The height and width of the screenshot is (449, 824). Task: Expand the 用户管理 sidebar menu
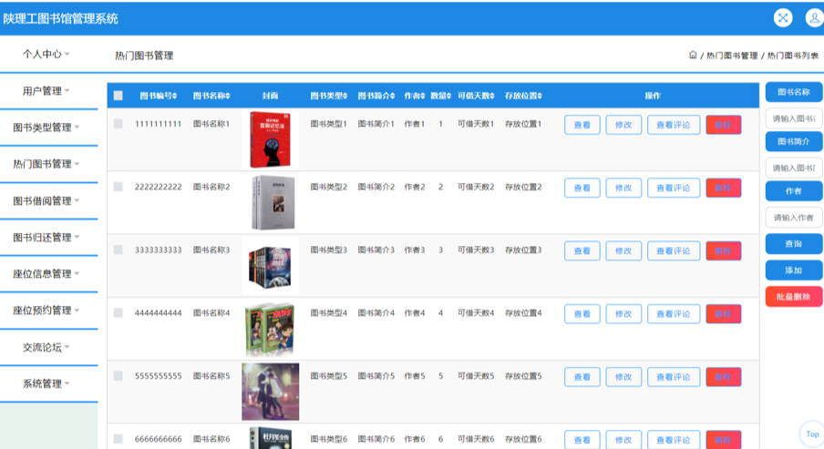[46, 91]
